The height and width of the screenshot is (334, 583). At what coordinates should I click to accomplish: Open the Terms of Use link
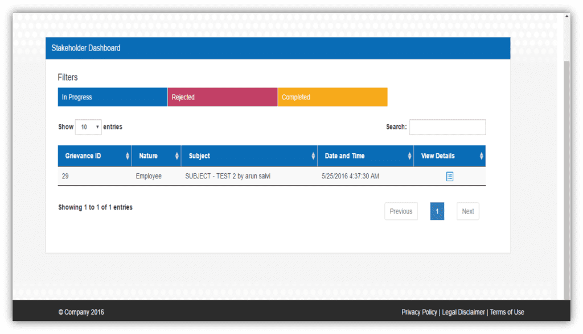coord(507,312)
